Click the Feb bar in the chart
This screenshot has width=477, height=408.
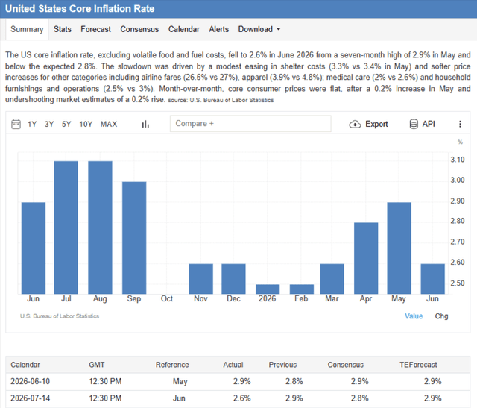(301, 289)
